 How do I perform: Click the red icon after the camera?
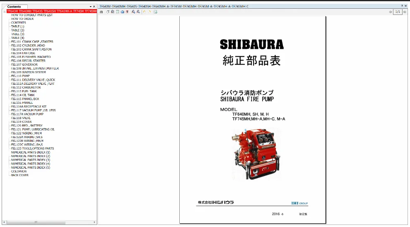127,12
